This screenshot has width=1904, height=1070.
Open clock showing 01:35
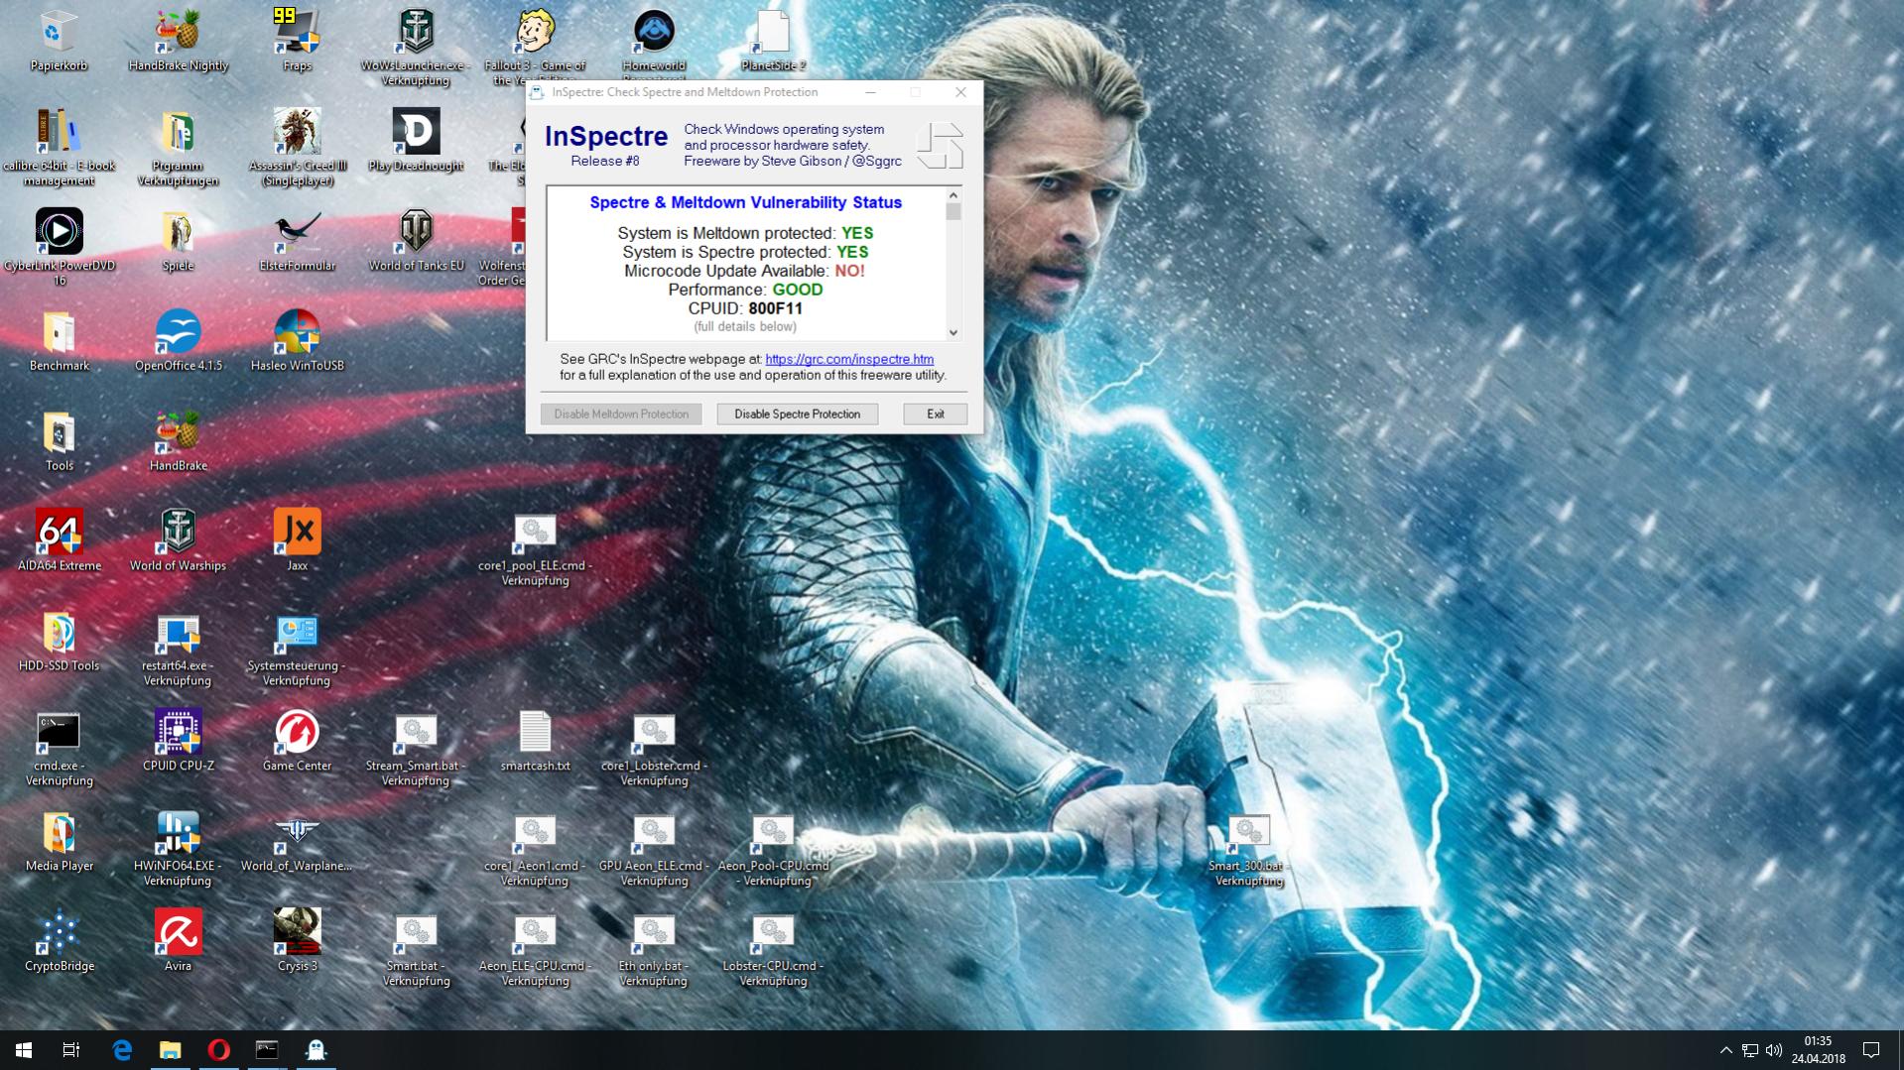[1818, 1050]
